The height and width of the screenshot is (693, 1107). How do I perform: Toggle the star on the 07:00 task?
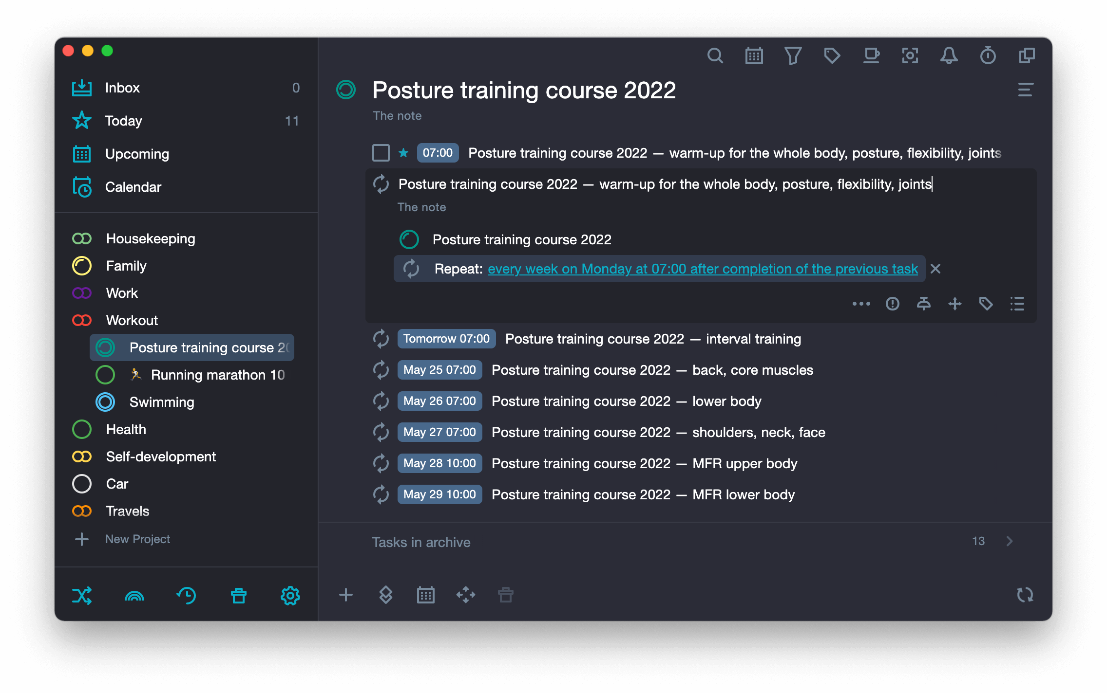[x=403, y=153]
